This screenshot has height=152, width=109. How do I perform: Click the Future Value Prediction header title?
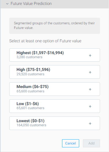(31, 3)
